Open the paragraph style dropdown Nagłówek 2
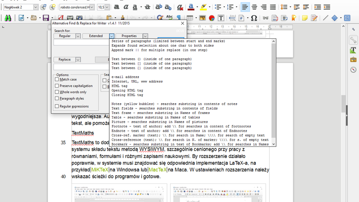 (35, 7)
